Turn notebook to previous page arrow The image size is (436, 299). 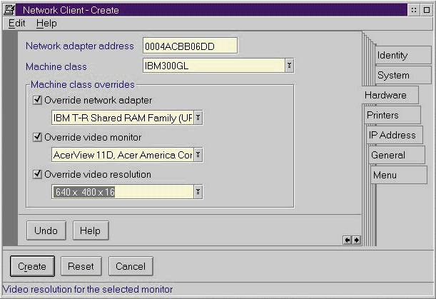coord(347,240)
